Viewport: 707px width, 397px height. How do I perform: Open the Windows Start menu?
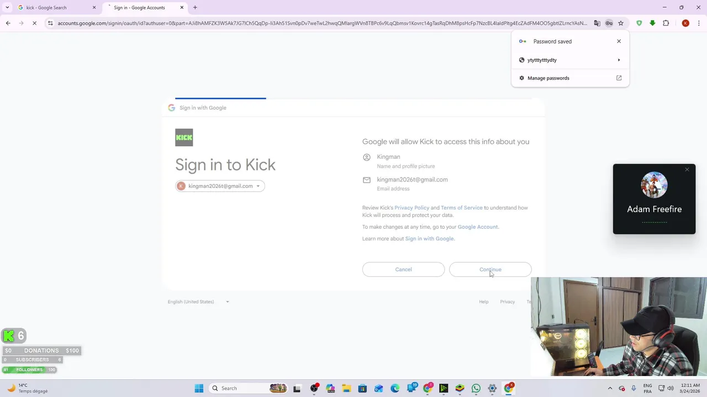tap(199, 388)
